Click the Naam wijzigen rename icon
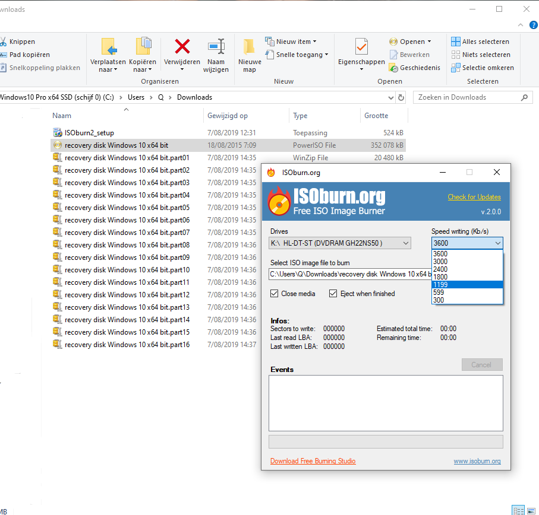The height and width of the screenshot is (515, 539). click(x=216, y=47)
